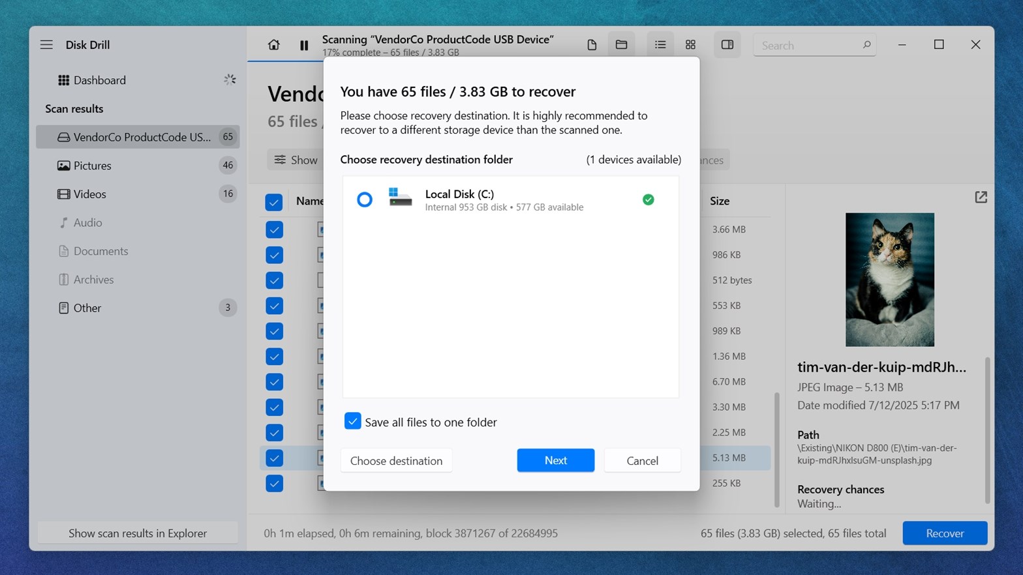The image size is (1023, 575).
Task: Uncheck Save all files to one folder
Action: click(353, 421)
